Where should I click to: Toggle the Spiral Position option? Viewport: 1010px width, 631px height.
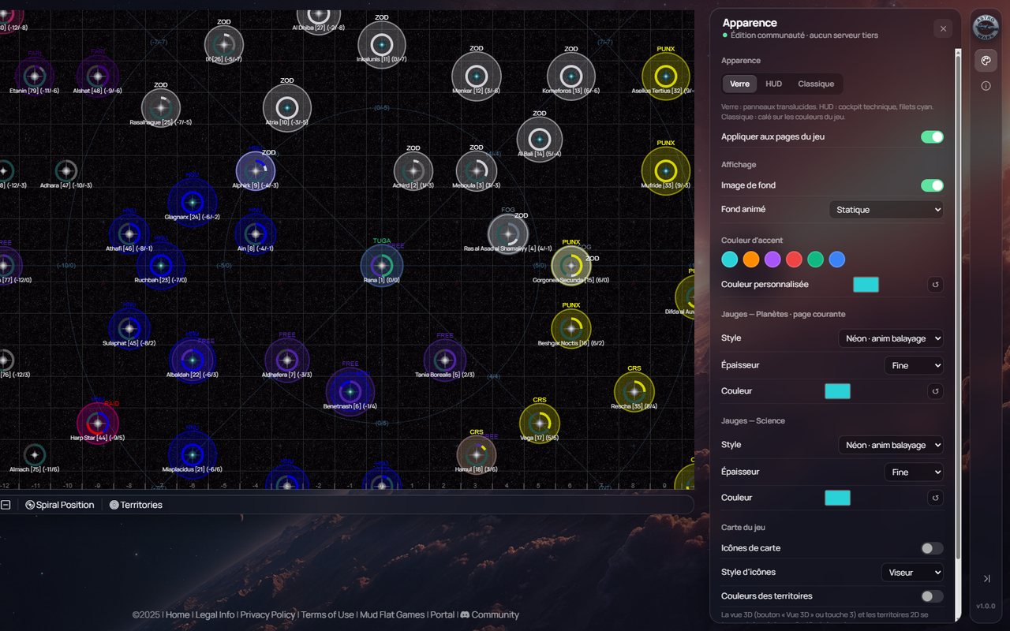pos(60,505)
